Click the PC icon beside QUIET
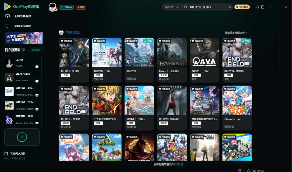 coord(37,67)
